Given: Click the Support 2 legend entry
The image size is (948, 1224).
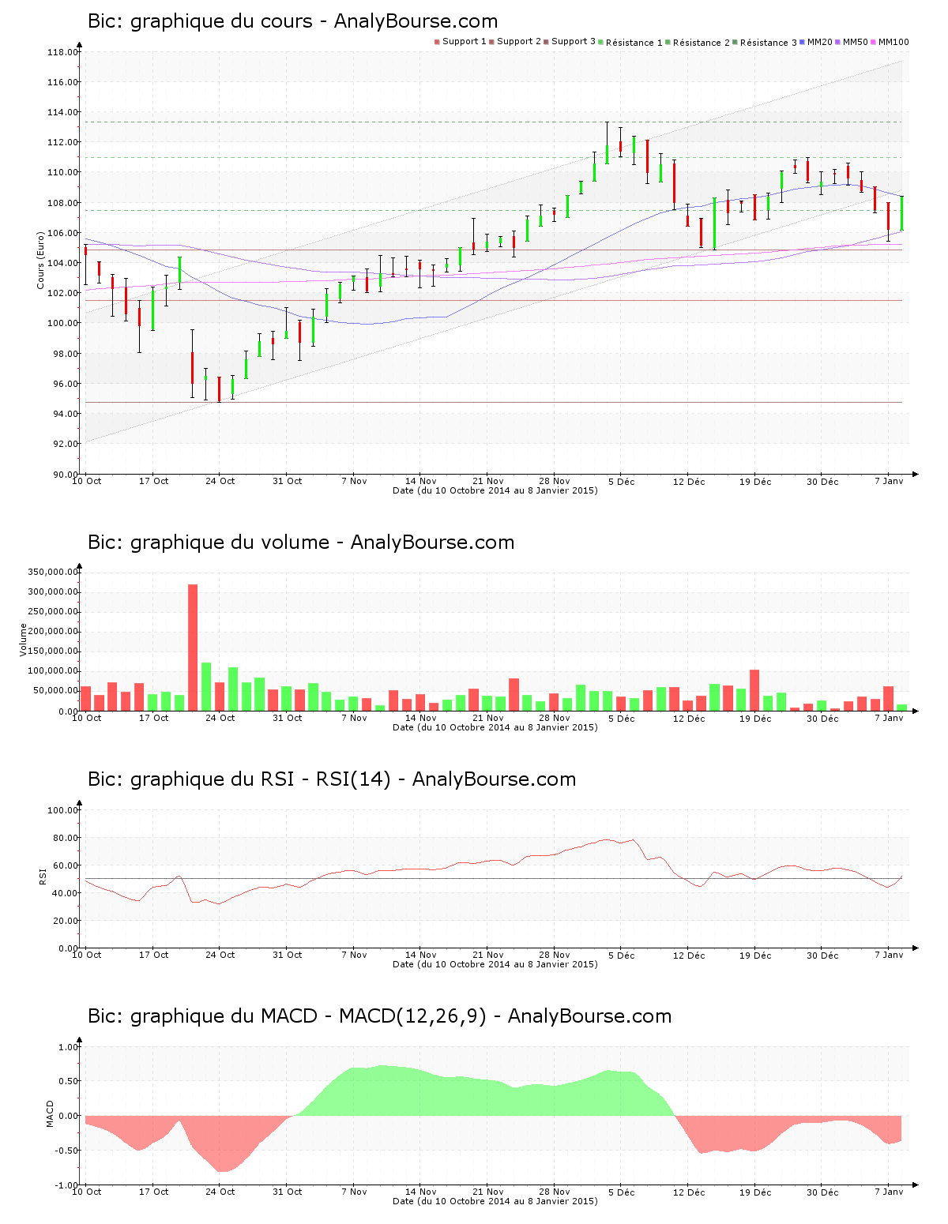Looking at the screenshot, I should tap(515, 42).
